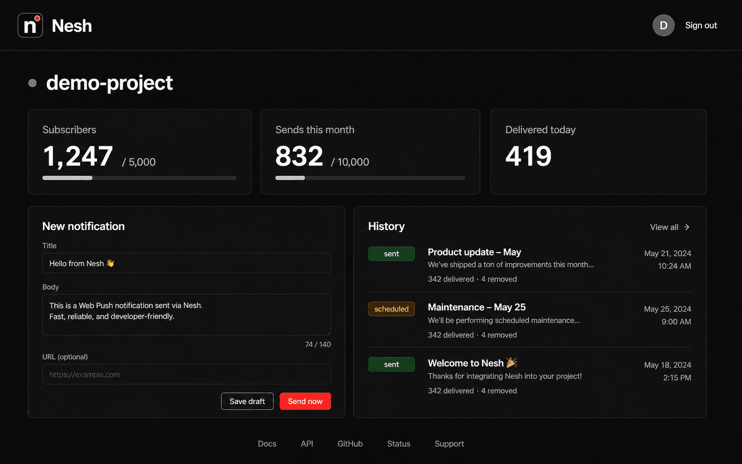Click the / 5,000 subscriber limit
The width and height of the screenshot is (742, 464).
click(x=139, y=162)
